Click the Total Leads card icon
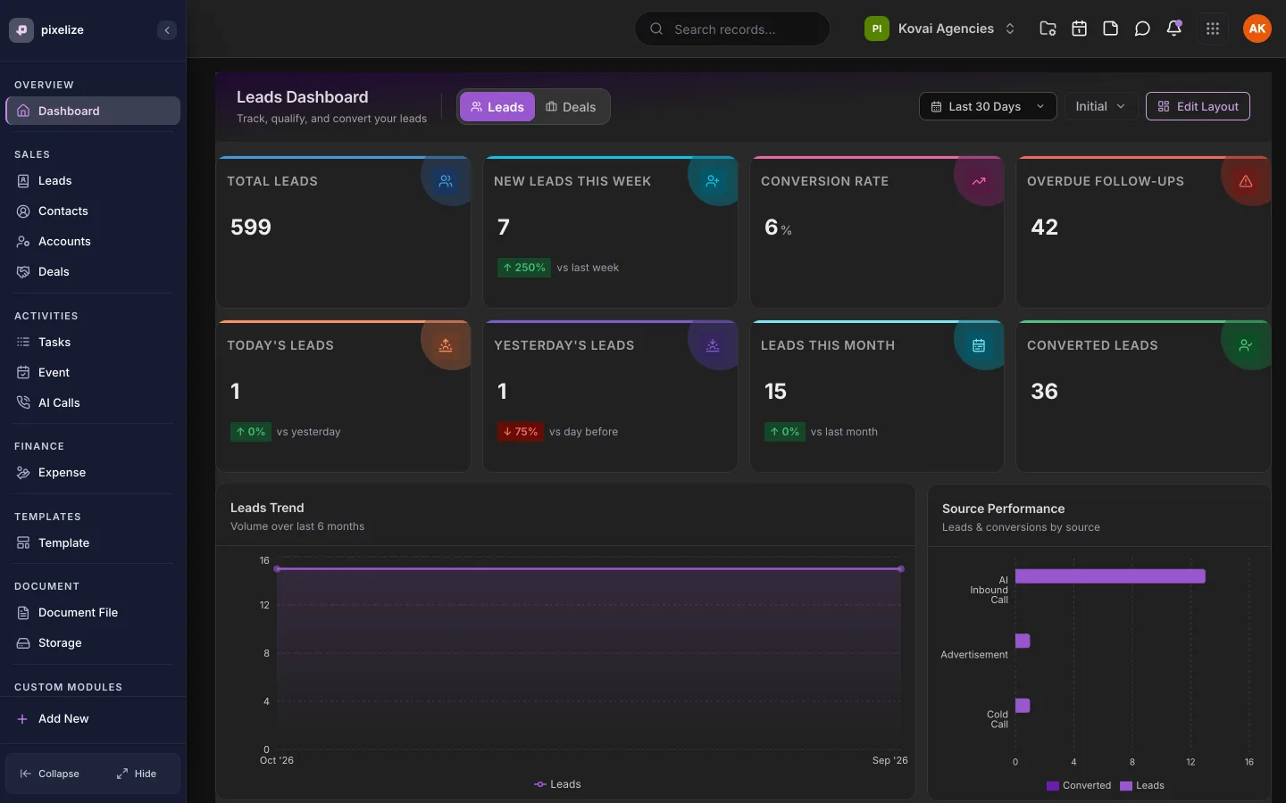 tap(446, 181)
